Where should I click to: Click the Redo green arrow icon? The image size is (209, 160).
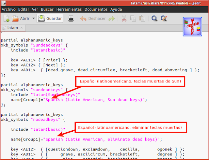coord(112,19)
